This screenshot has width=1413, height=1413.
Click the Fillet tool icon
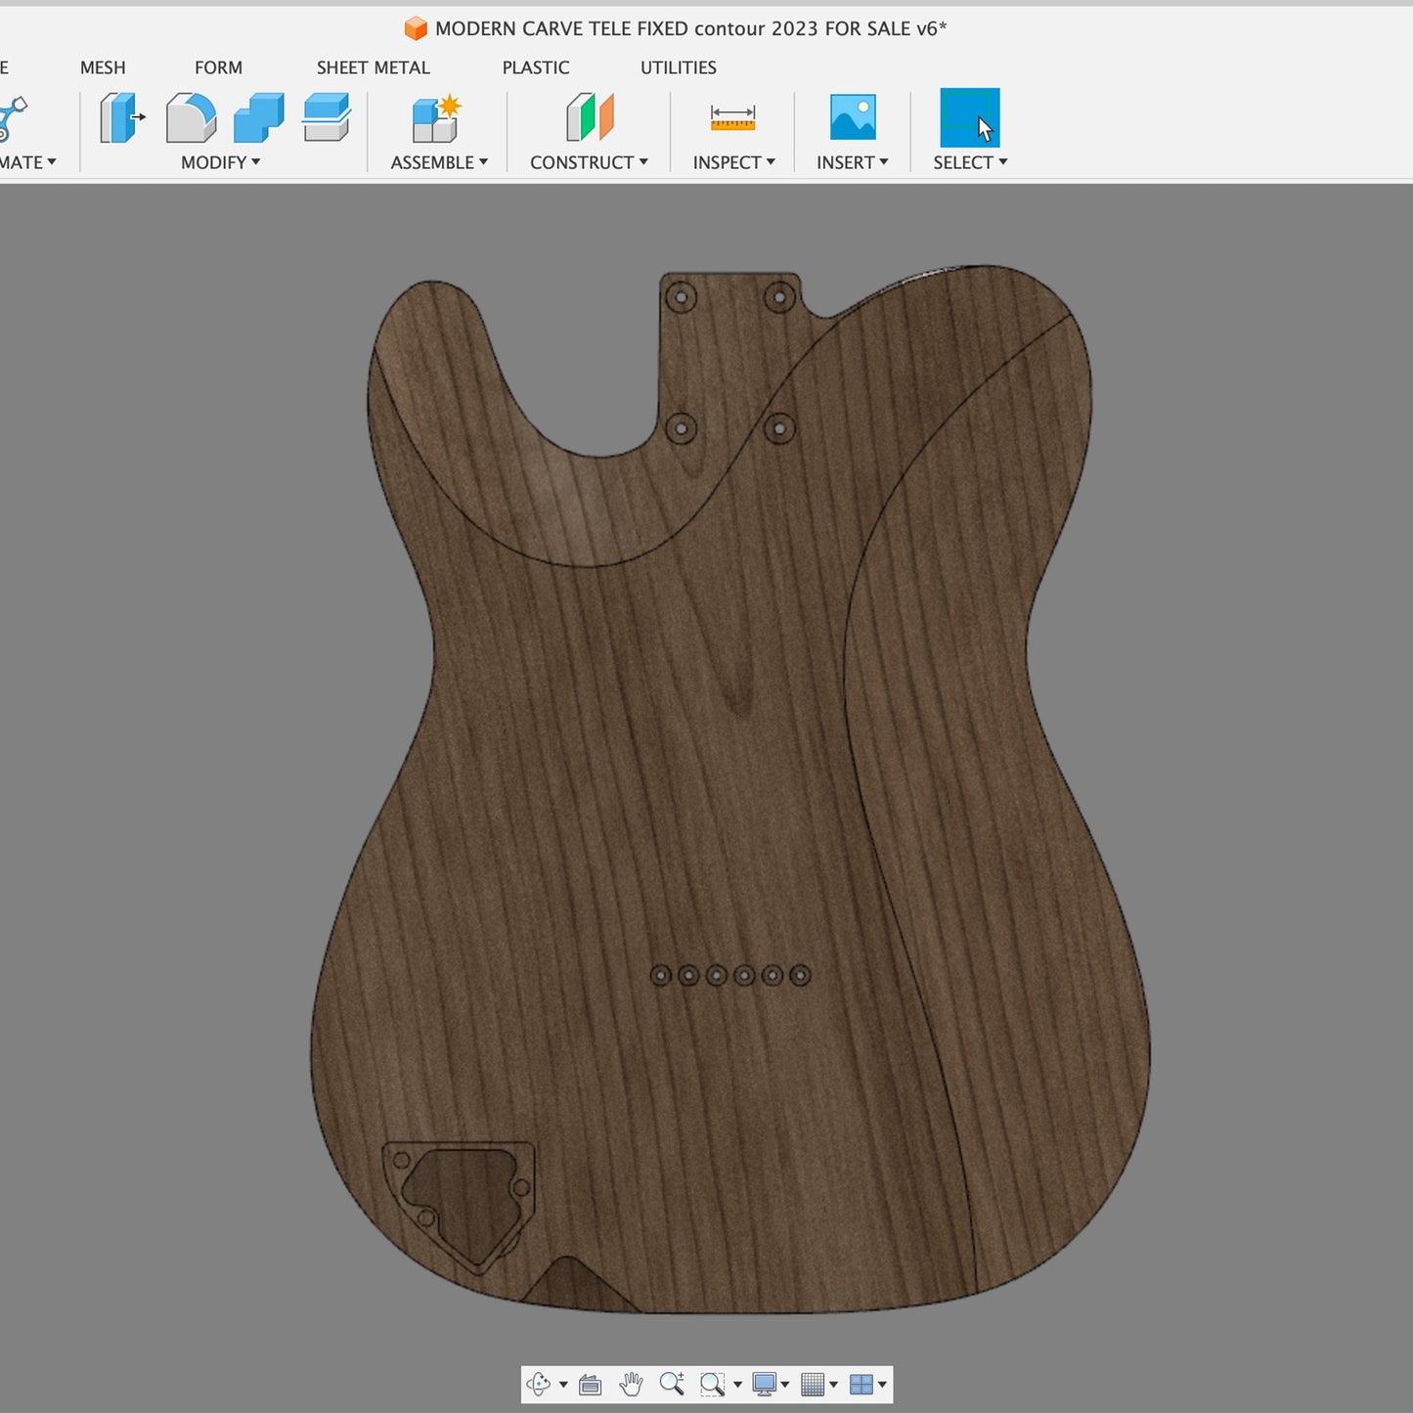tap(191, 118)
